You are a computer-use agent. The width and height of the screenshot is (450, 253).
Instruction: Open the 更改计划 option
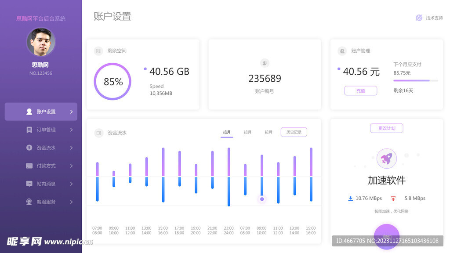(386, 128)
